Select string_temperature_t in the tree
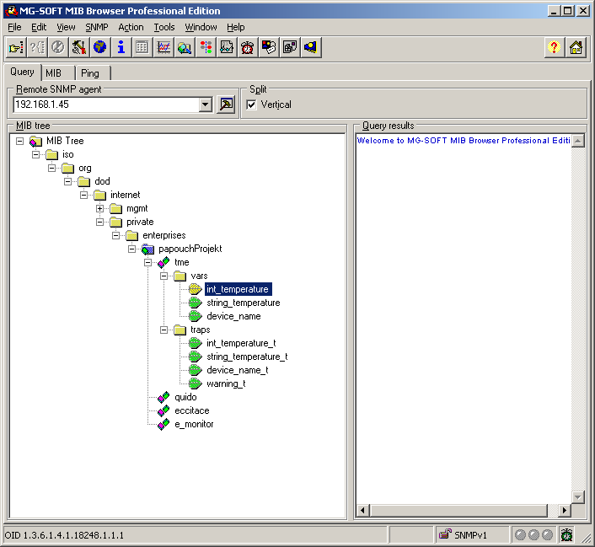 point(247,357)
